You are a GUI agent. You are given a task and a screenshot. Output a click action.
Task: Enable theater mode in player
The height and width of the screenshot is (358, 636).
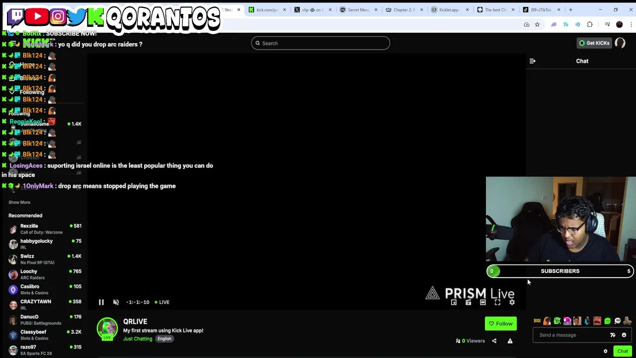(x=482, y=302)
